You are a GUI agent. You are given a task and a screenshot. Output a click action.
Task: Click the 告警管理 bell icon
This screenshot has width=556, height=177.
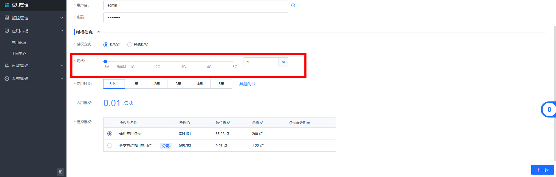pos(7,65)
